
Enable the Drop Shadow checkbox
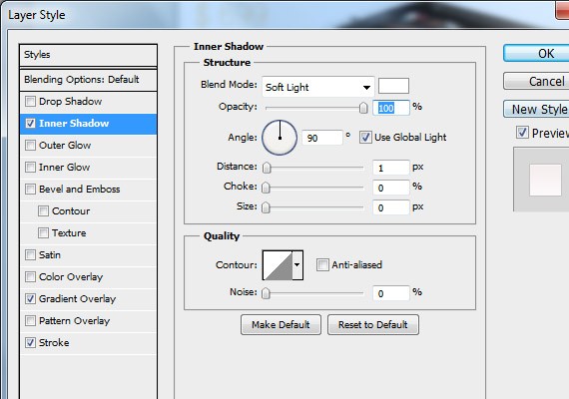click(x=31, y=101)
